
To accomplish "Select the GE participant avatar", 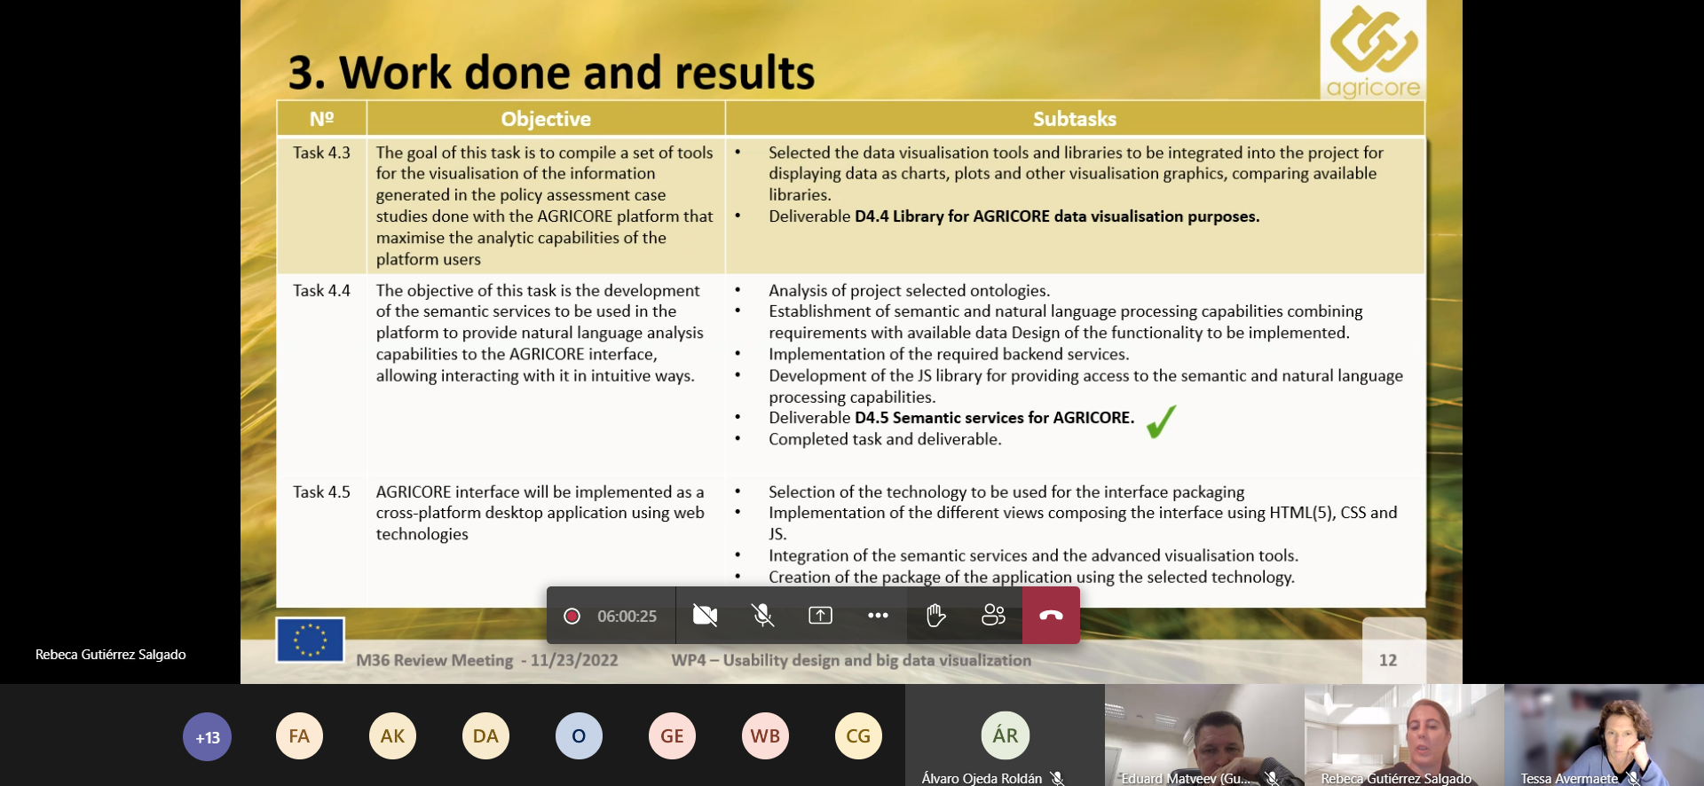I will click(672, 736).
